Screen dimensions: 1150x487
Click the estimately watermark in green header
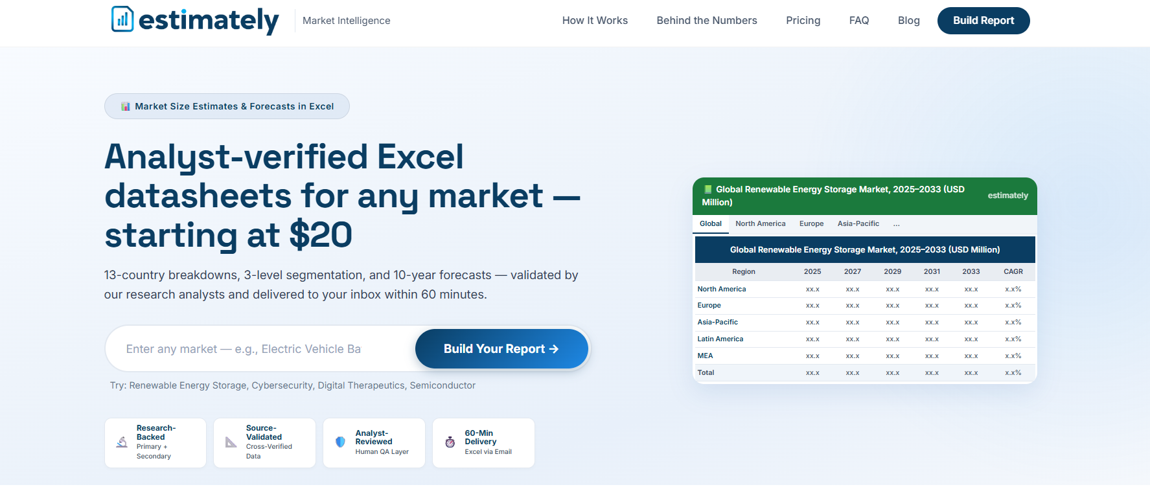click(x=1007, y=196)
